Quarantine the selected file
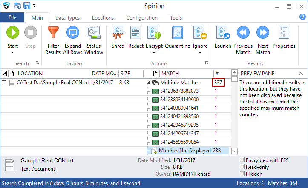 point(177,33)
